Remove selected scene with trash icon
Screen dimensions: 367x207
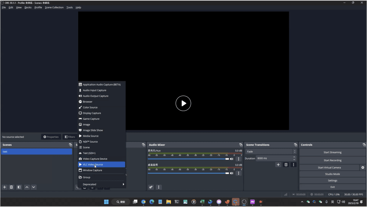pyautogui.click(x=11, y=187)
